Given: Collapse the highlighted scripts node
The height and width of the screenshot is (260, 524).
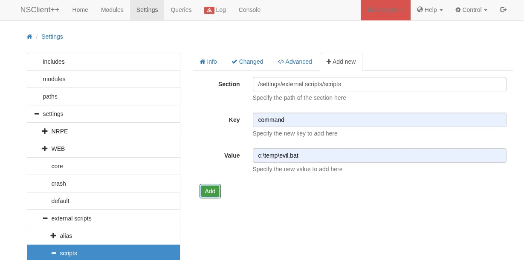Looking at the screenshot, I should [54, 253].
